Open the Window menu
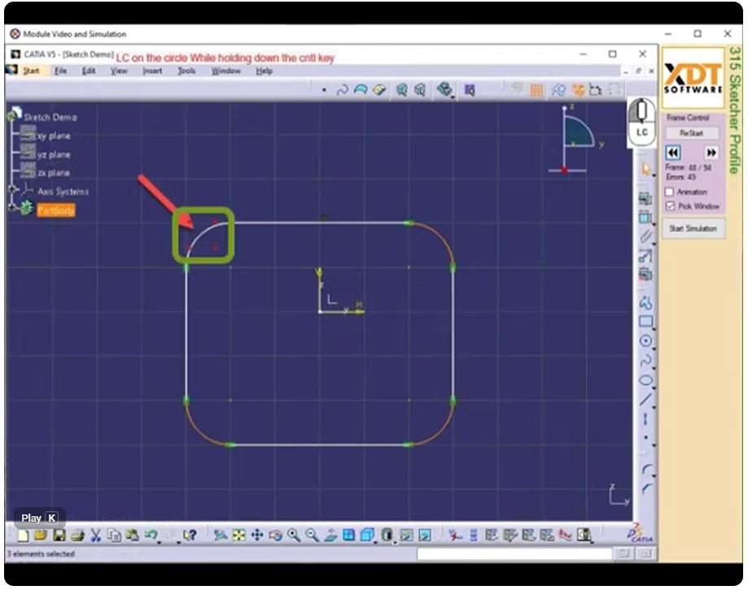The width and height of the screenshot is (748, 590). (226, 71)
